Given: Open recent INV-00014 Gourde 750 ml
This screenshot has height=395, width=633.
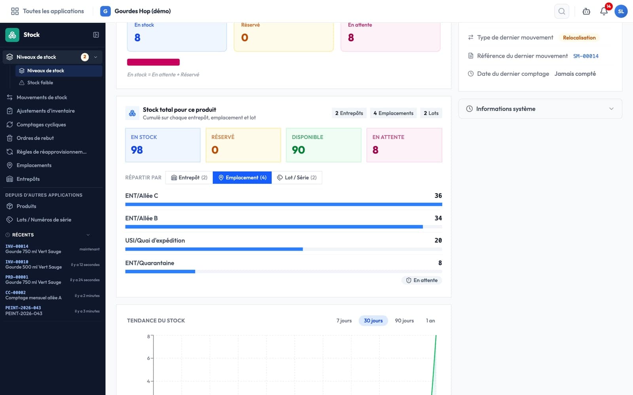Looking at the screenshot, I should (52, 249).
